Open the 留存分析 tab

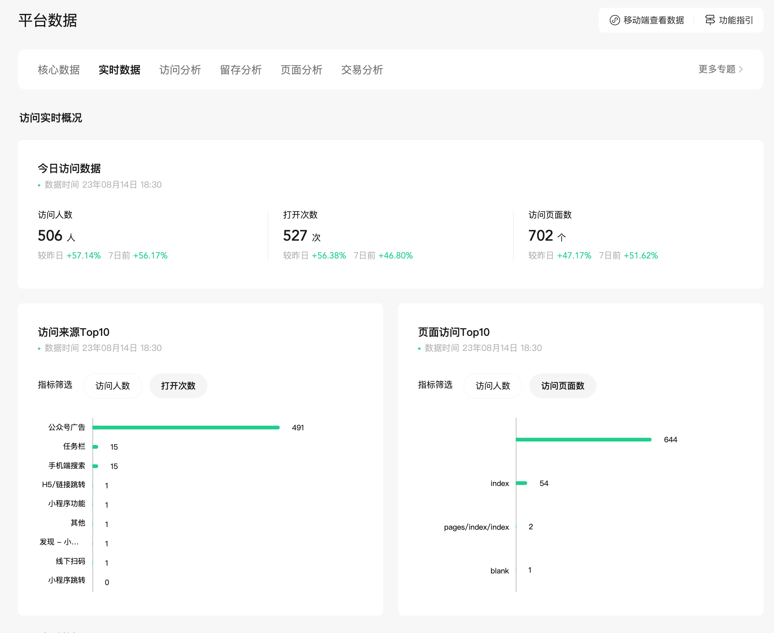pos(241,70)
